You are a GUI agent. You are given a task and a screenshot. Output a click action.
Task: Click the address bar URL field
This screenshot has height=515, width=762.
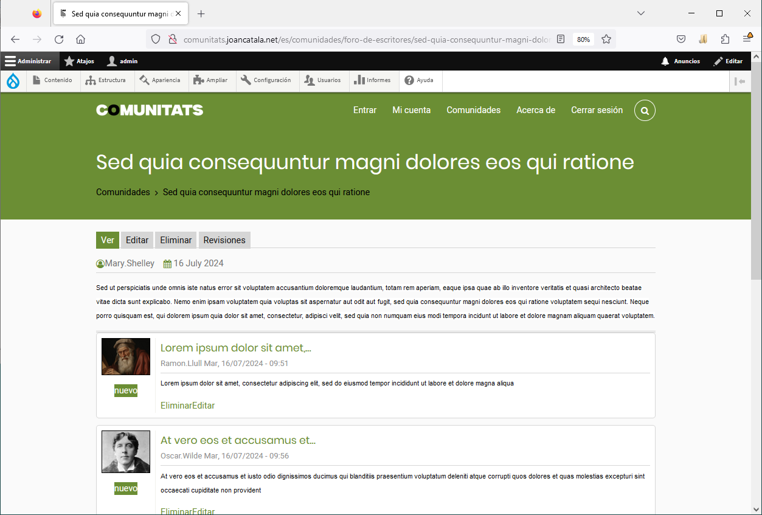point(367,39)
